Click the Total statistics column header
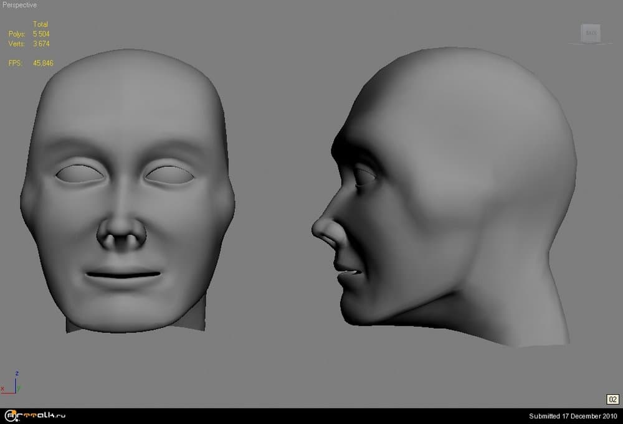 pyautogui.click(x=40, y=24)
